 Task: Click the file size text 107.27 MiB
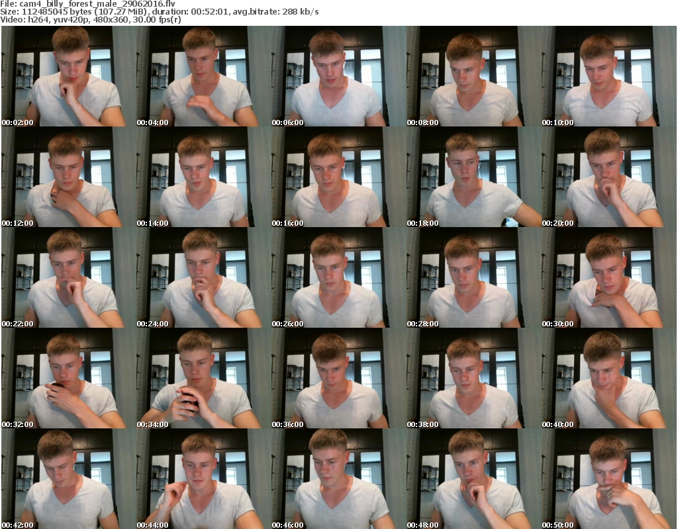tap(122, 12)
